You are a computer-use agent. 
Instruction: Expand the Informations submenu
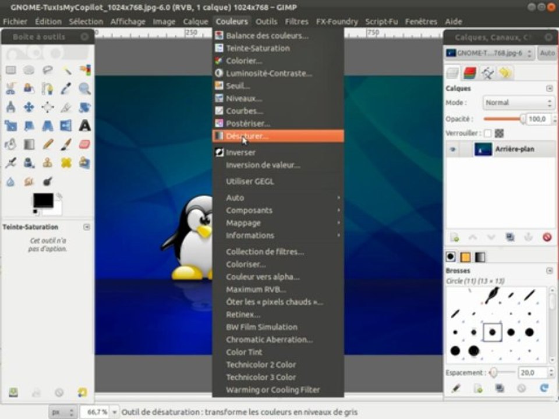coord(278,235)
